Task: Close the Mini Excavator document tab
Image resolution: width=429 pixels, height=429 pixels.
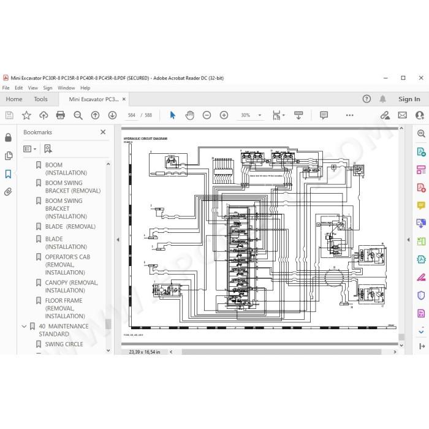Action: click(124, 99)
